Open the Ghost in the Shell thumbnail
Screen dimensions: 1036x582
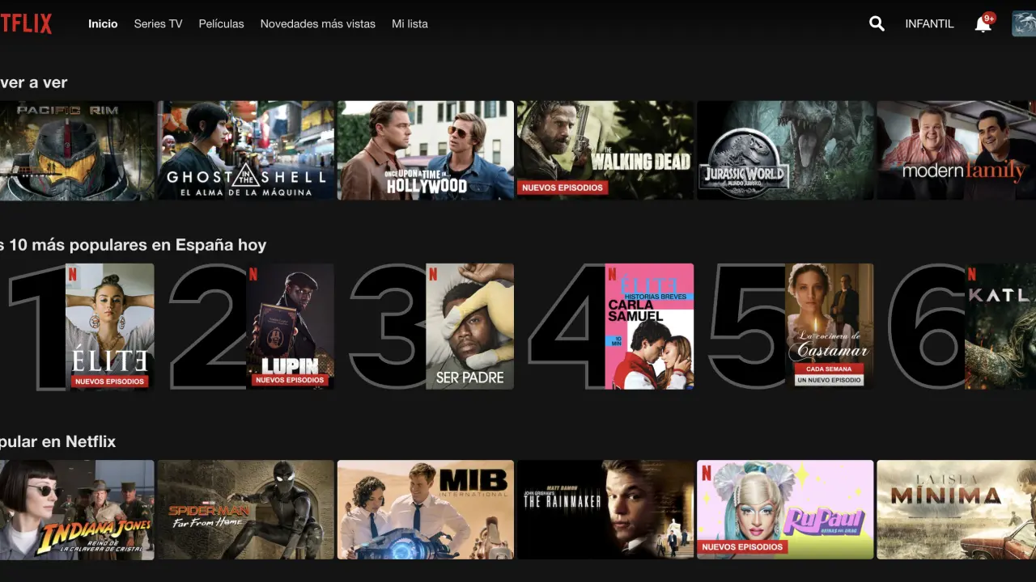point(245,150)
